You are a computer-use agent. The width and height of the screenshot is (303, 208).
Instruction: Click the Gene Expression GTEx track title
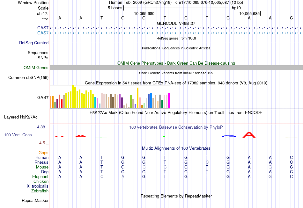point(176,83)
